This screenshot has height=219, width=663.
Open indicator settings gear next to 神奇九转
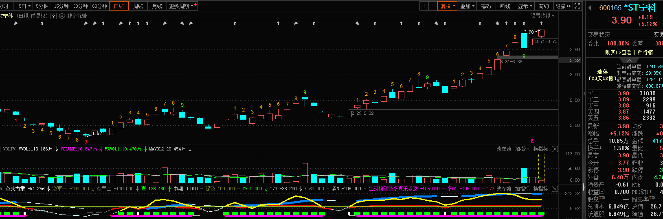[x=62, y=16]
